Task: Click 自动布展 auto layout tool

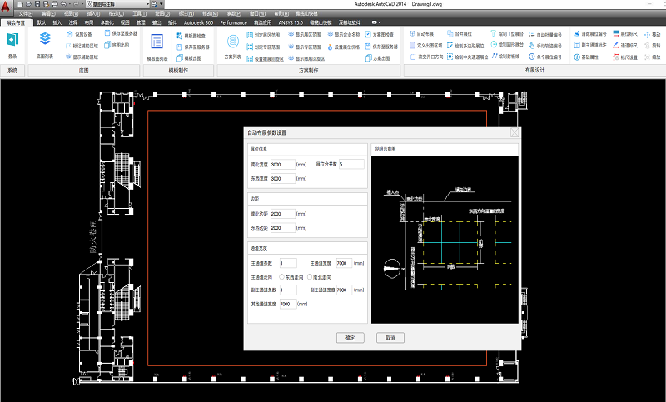Action: pos(422,33)
